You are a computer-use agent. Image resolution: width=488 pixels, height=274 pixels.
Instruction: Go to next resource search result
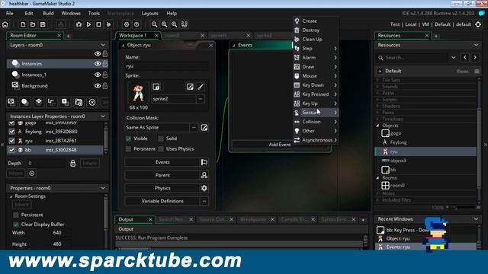pos(475,58)
